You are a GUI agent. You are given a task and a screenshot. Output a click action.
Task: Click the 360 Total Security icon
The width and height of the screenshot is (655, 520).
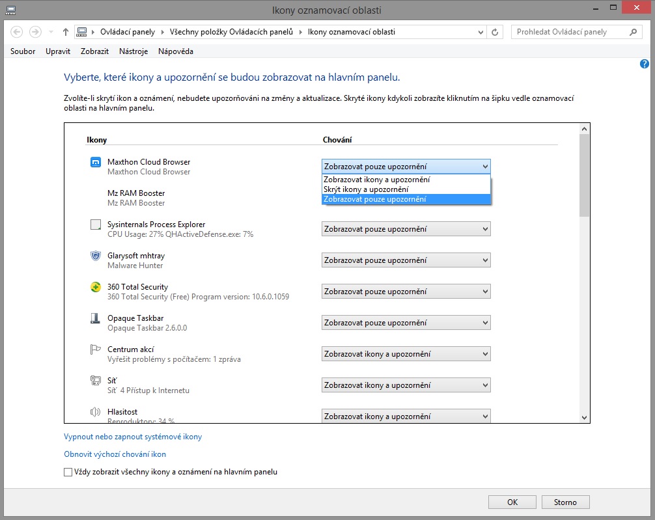click(x=96, y=287)
